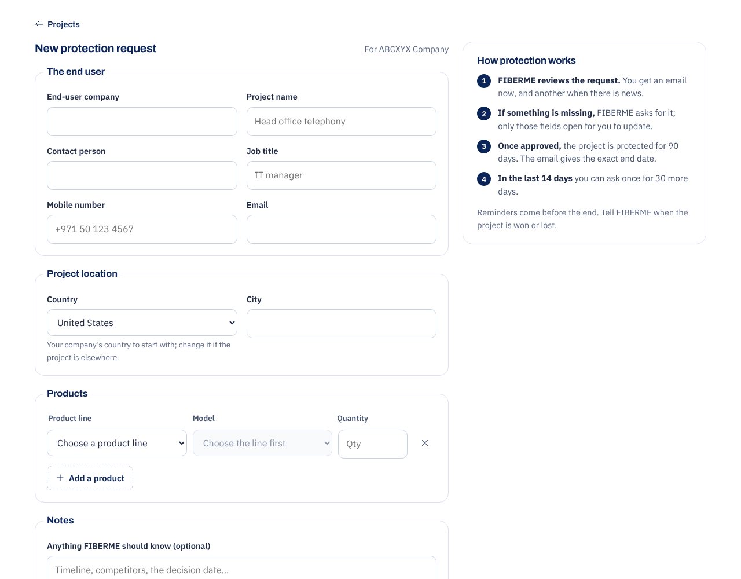The width and height of the screenshot is (741, 579).
Task: Click the 'Model' column label
Action: [x=204, y=418]
